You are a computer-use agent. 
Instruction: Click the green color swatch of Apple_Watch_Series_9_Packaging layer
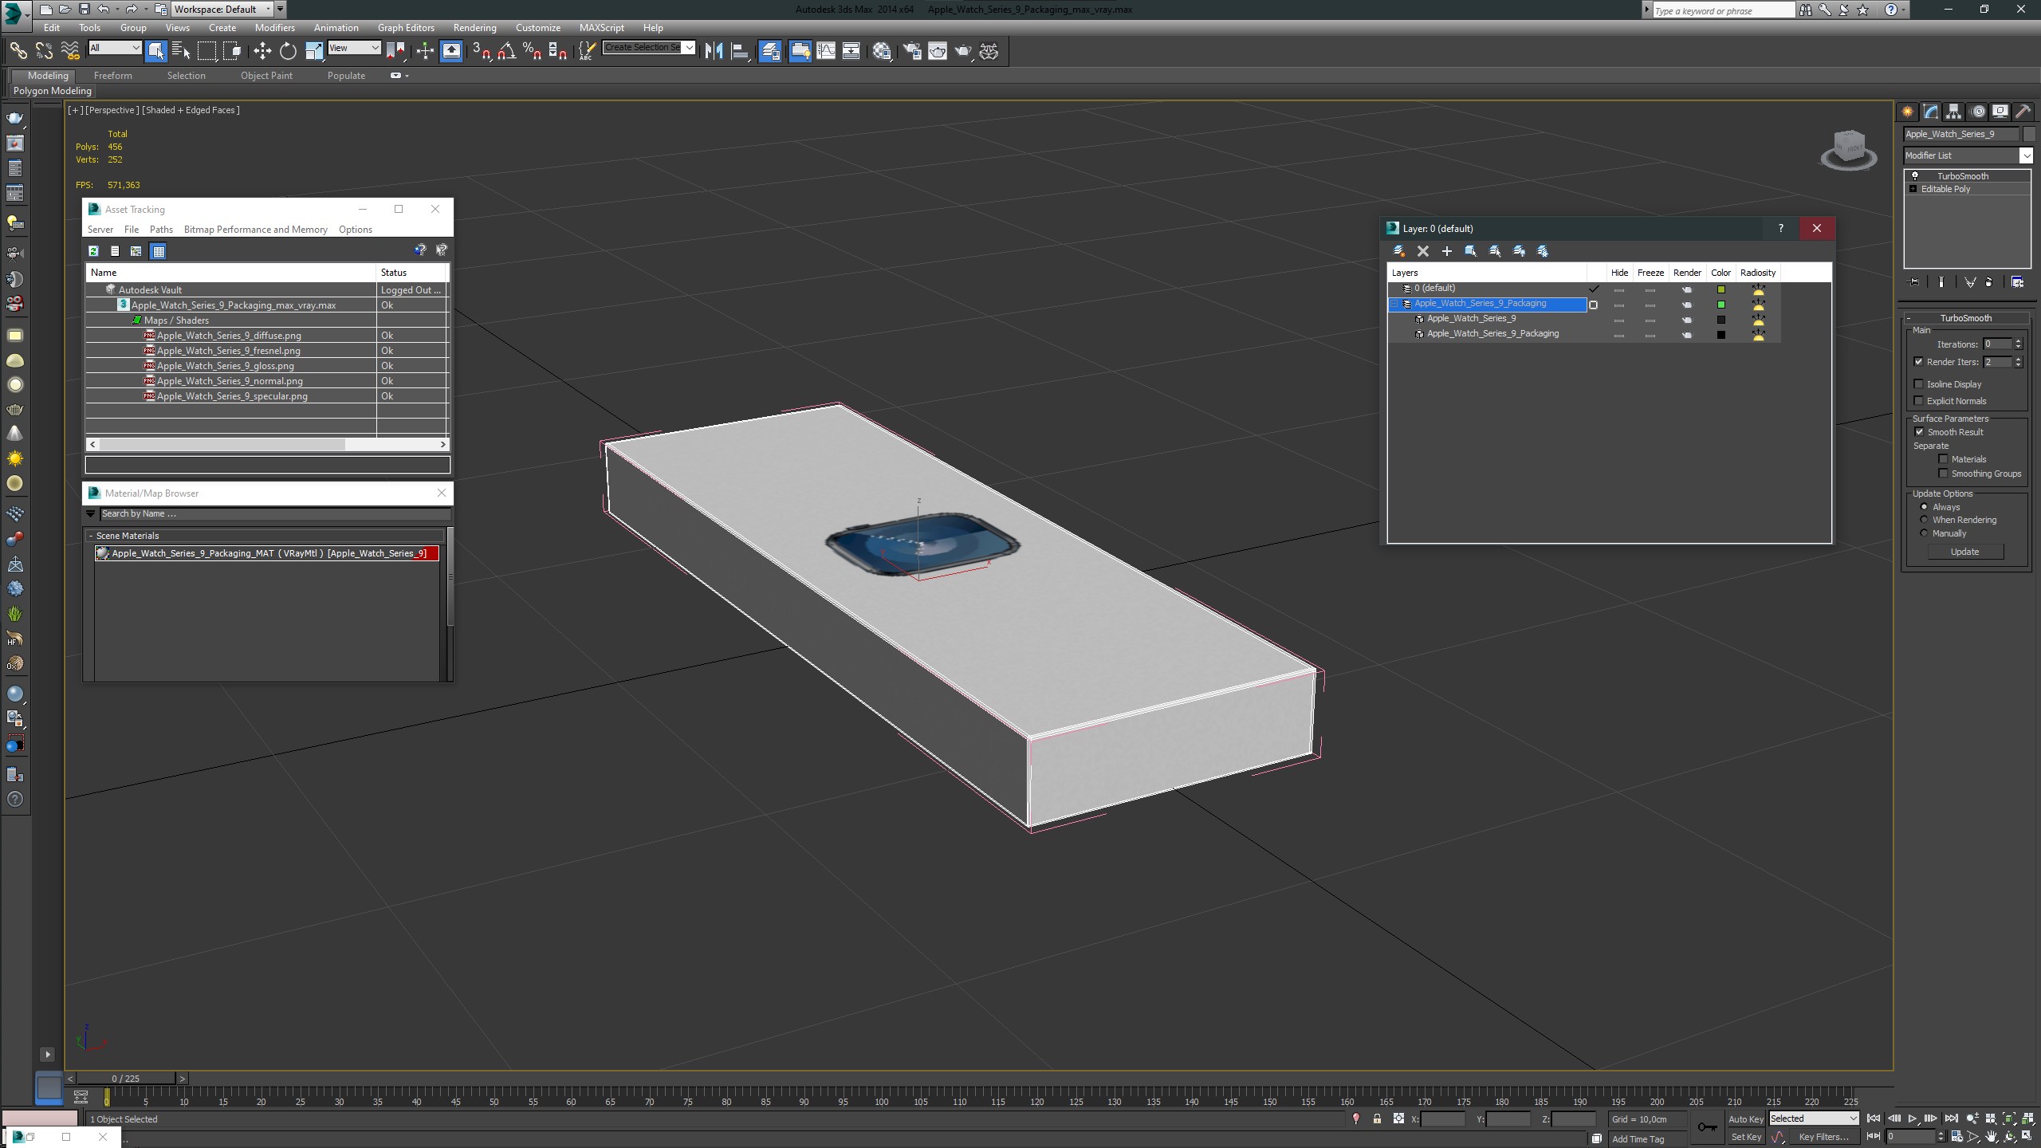point(1720,305)
